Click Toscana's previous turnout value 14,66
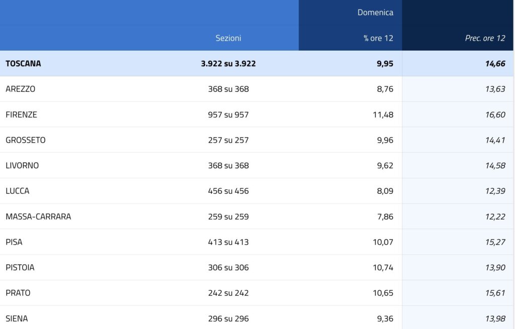Image resolution: width=515 pixels, height=329 pixels. pyautogui.click(x=495, y=64)
